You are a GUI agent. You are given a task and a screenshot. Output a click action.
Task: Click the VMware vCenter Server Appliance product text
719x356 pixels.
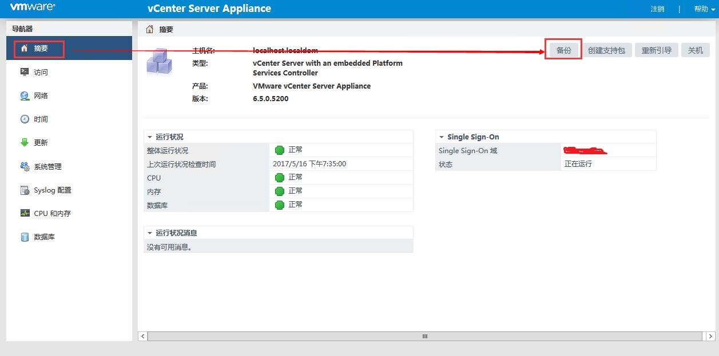(x=312, y=86)
